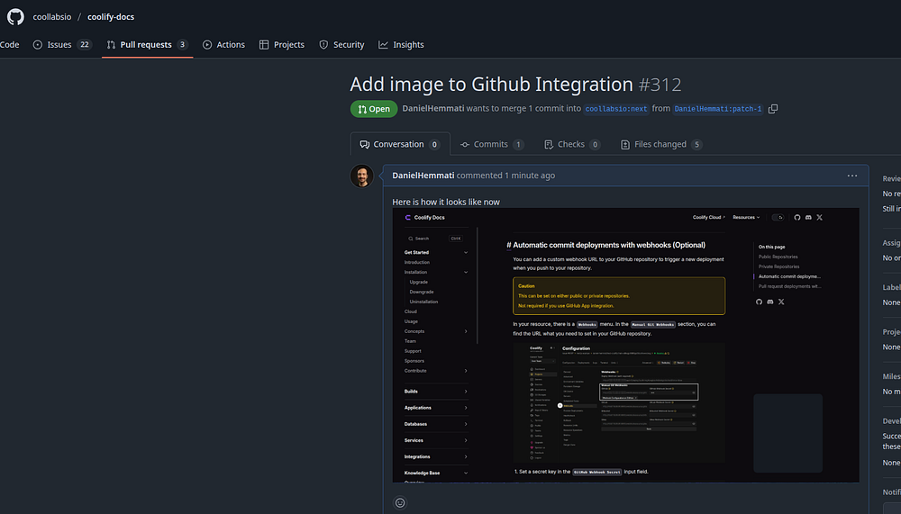Click 'Public Repositories' in On this page

coord(778,257)
